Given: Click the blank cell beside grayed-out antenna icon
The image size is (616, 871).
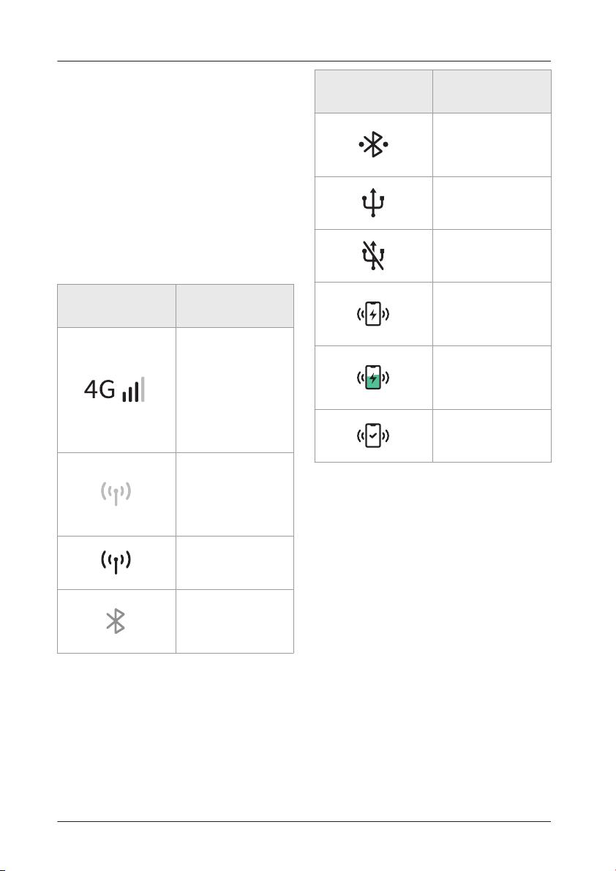Looking at the screenshot, I should pyautogui.click(x=234, y=494).
